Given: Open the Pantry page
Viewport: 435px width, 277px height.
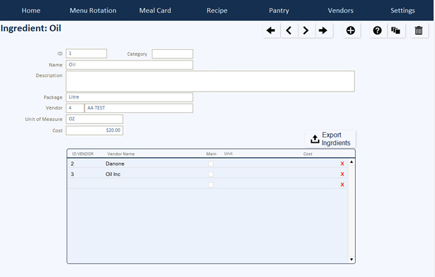Looking at the screenshot, I should pos(279,11).
